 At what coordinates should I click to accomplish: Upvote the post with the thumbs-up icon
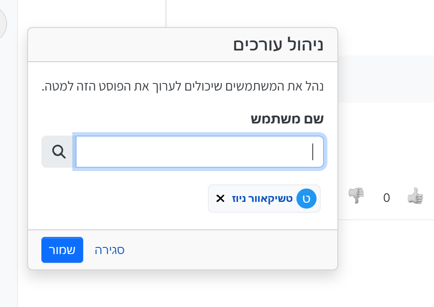pos(415,196)
